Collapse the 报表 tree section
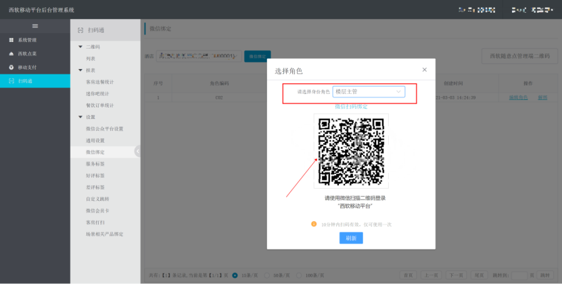 tap(80, 70)
